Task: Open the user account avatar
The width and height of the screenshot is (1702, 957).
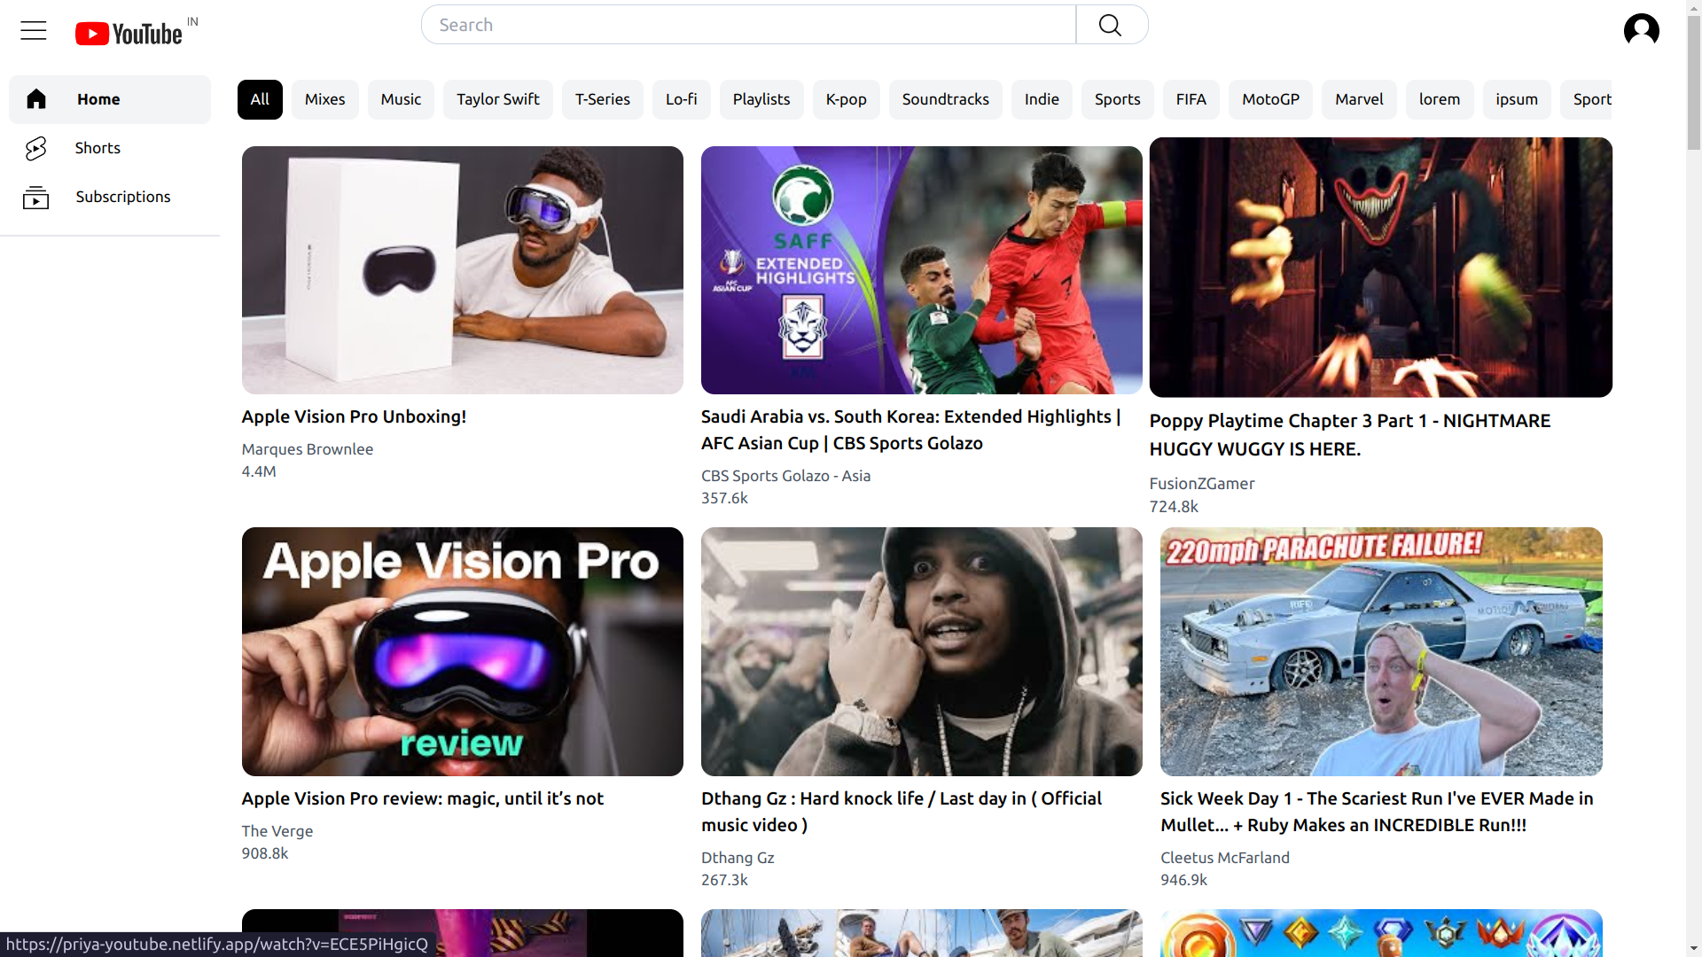Action: pos(1641,29)
